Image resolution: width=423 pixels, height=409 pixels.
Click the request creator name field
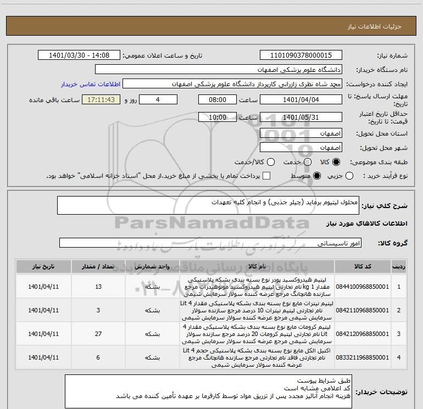(232, 84)
